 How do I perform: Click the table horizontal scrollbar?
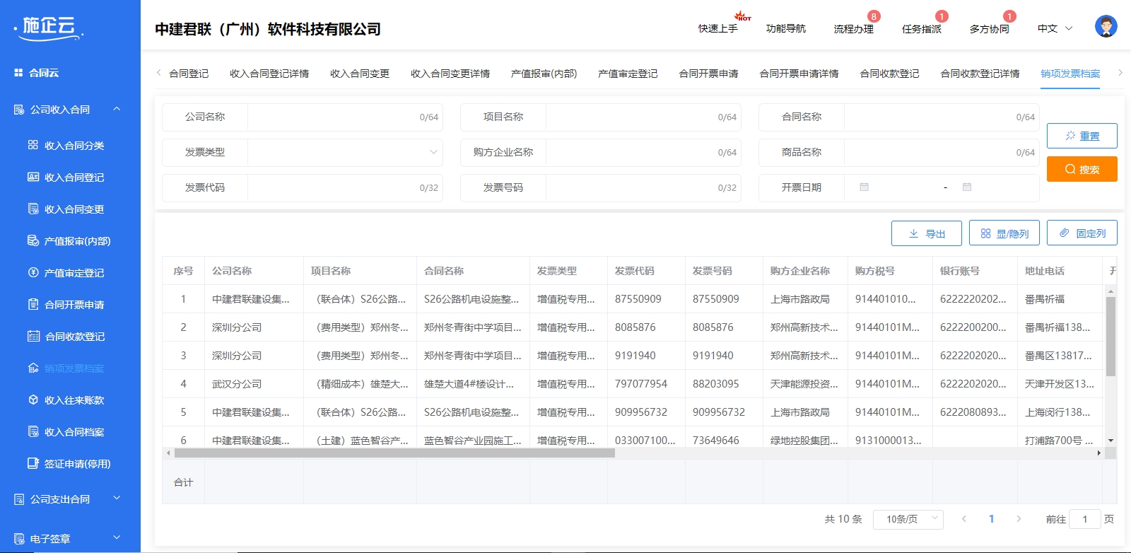(394, 453)
